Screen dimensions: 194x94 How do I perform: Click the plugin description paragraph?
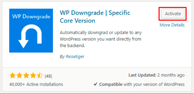click(101, 39)
